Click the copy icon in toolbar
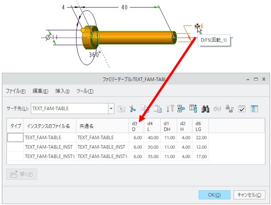The height and width of the screenshot is (205, 271). 145,109
